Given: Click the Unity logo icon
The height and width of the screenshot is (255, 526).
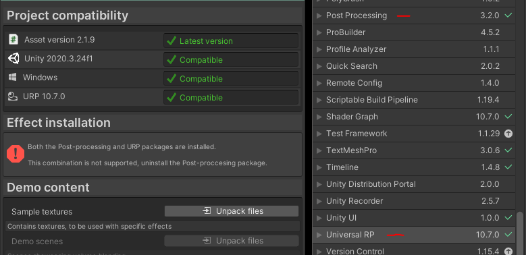Looking at the screenshot, I should (14, 59).
